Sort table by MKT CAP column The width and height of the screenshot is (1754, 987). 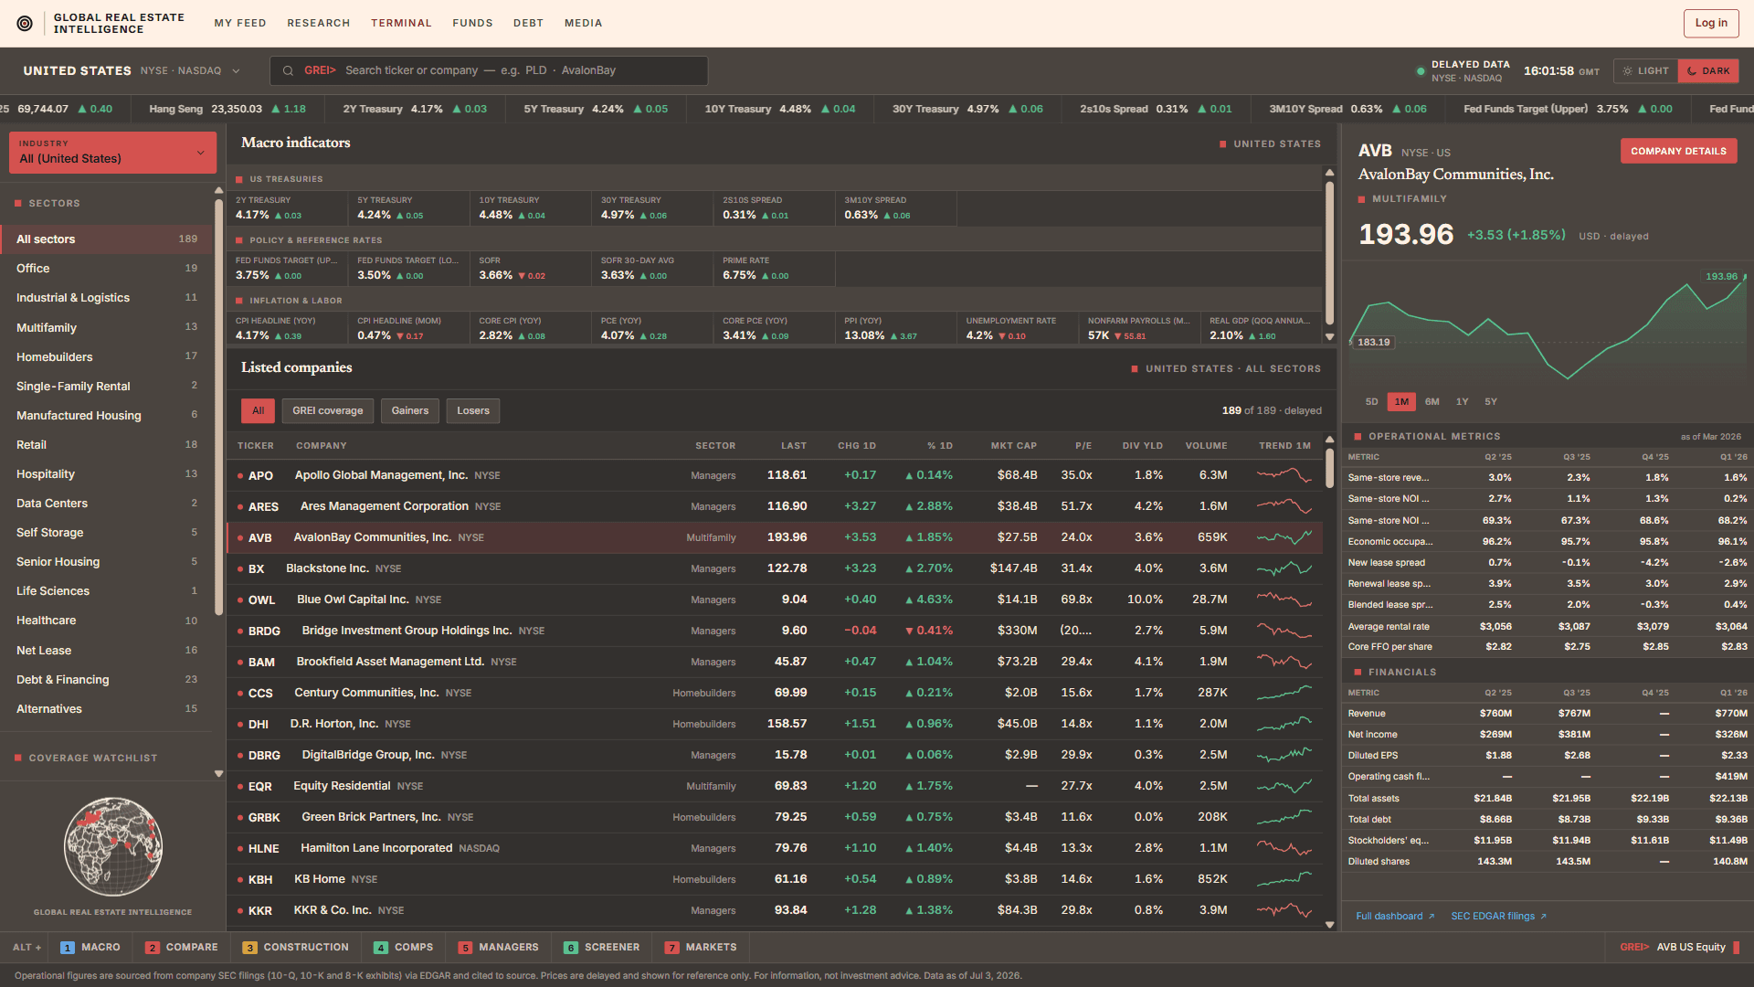pos(1013,446)
